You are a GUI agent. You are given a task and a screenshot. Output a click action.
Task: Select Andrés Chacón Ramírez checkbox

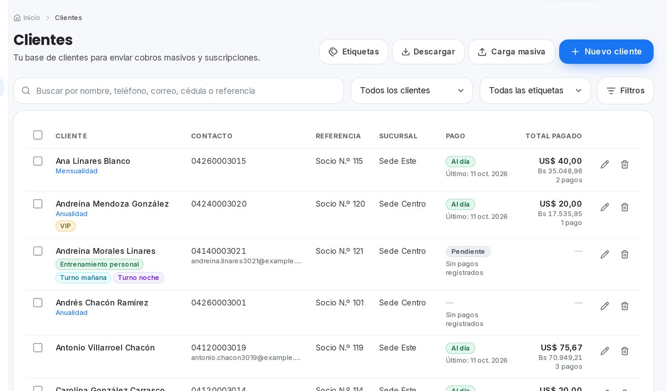pos(38,302)
